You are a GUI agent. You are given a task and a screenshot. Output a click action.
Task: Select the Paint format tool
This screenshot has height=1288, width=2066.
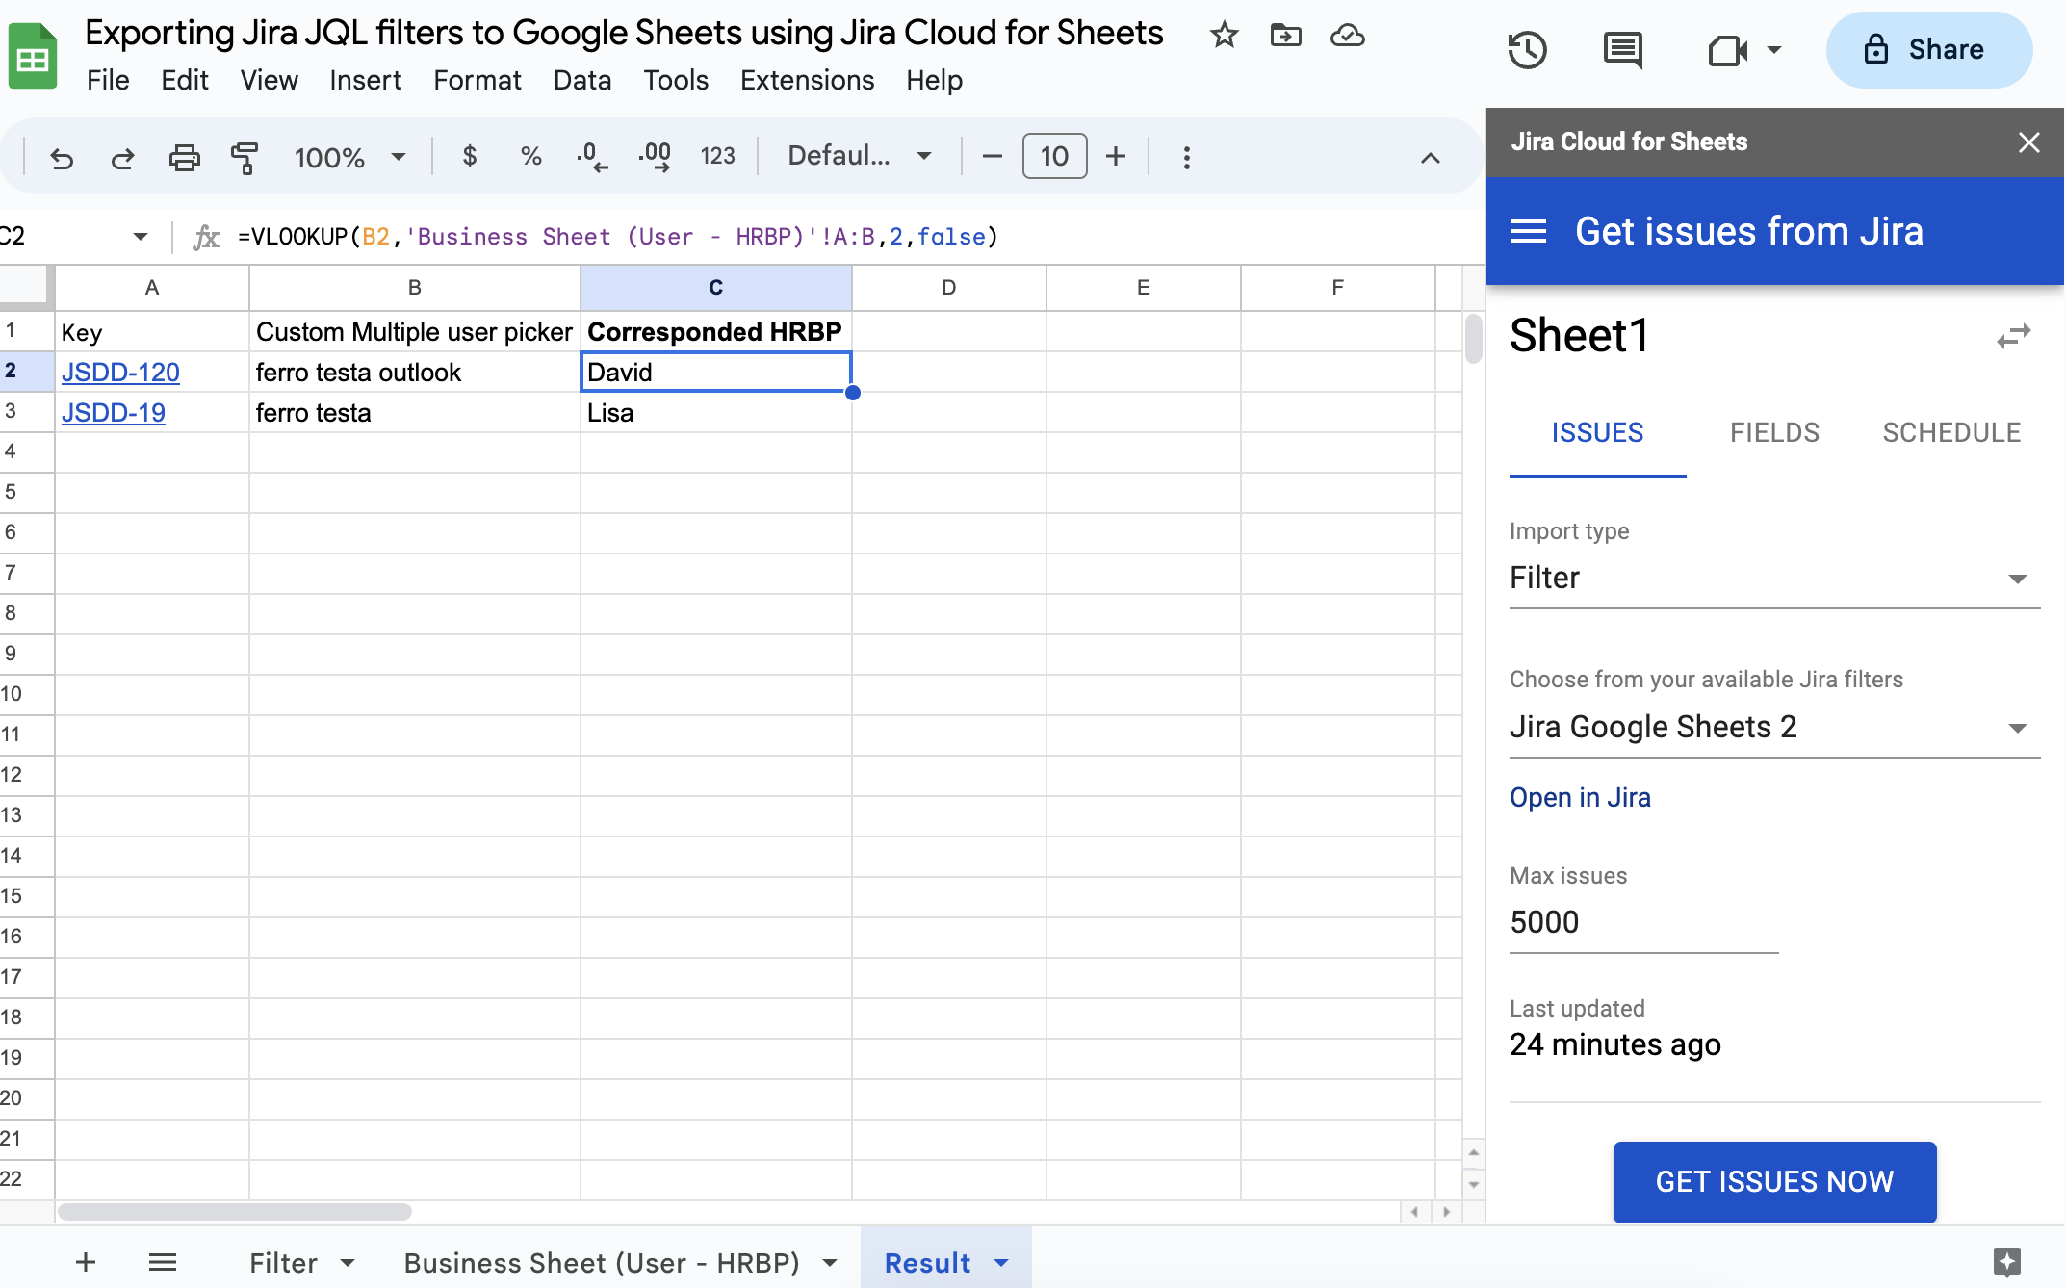click(x=245, y=157)
